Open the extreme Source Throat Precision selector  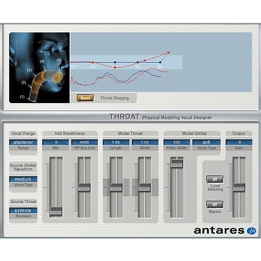pos(23,211)
